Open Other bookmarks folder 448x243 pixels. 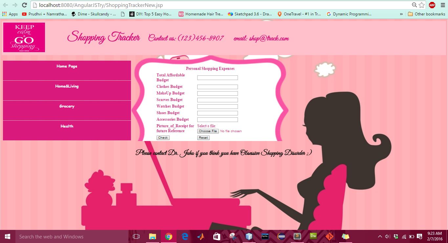pyautogui.click(x=426, y=14)
